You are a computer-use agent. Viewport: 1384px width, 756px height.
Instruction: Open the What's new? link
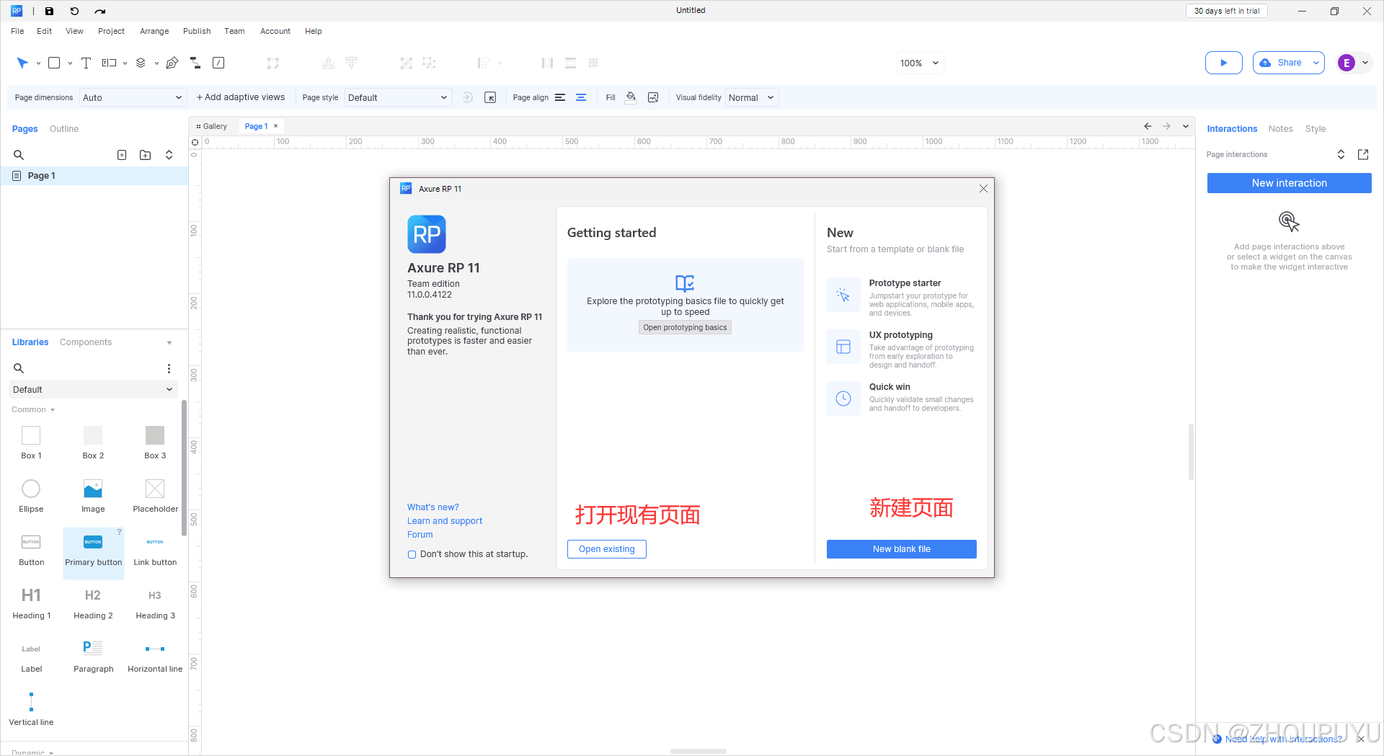(x=432, y=507)
